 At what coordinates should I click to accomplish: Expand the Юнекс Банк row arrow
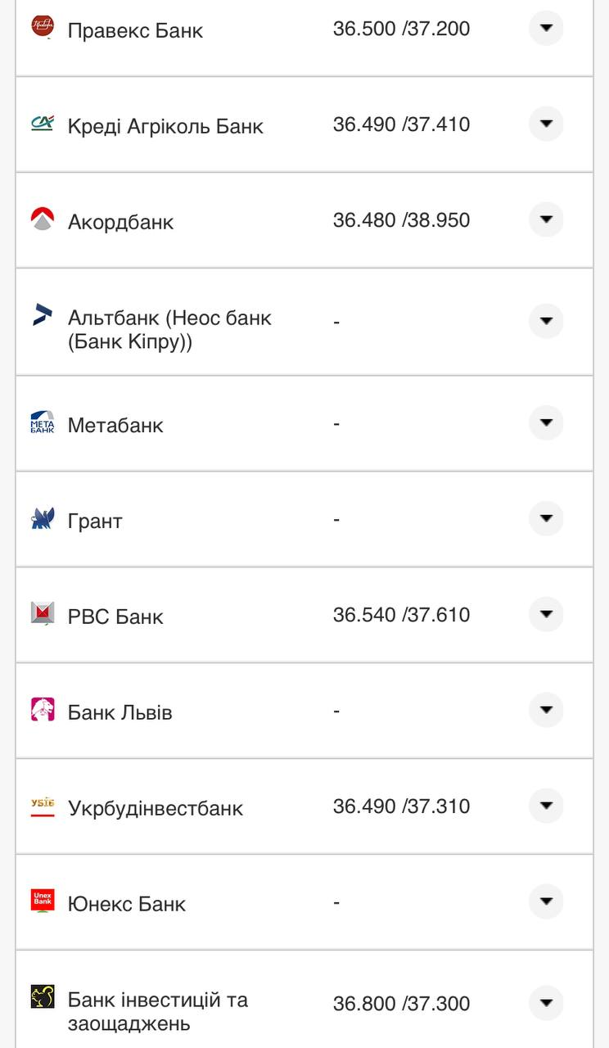[546, 901]
